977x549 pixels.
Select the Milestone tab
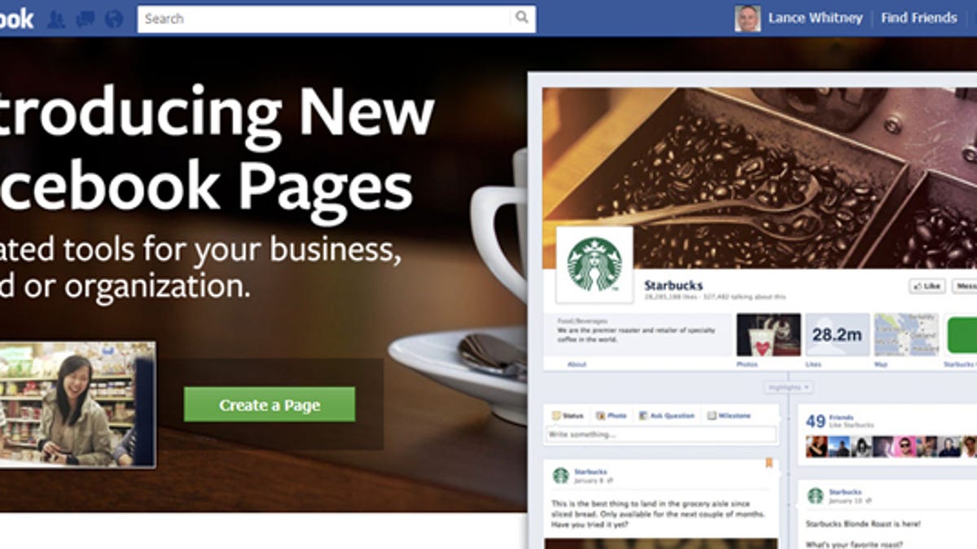(729, 416)
